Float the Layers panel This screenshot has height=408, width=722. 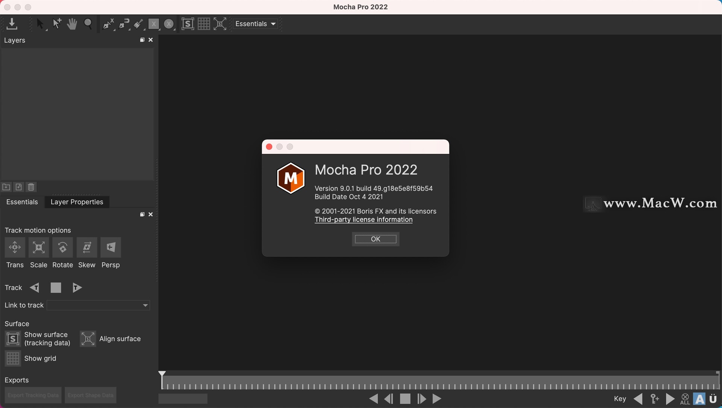point(142,40)
